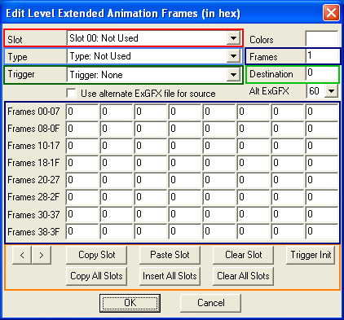The height and width of the screenshot is (320, 344).
Task: Click last field in Frames 20-27 row
Action: click(x=322, y=180)
